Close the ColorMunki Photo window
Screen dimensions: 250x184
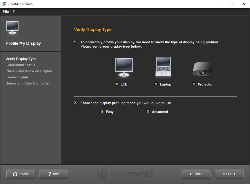pos(244,4)
